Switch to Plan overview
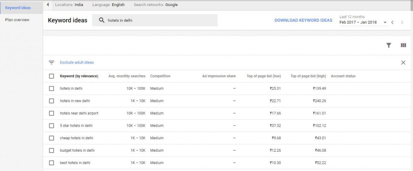413x171 pixels. click(x=17, y=20)
